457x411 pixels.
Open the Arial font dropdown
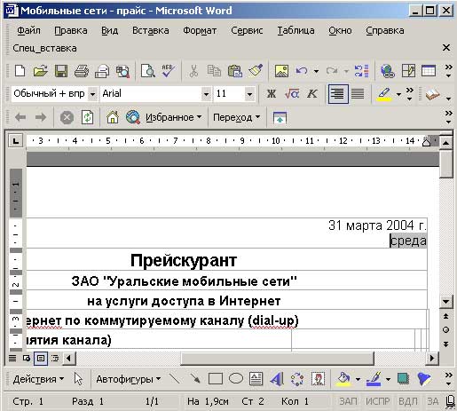point(206,94)
